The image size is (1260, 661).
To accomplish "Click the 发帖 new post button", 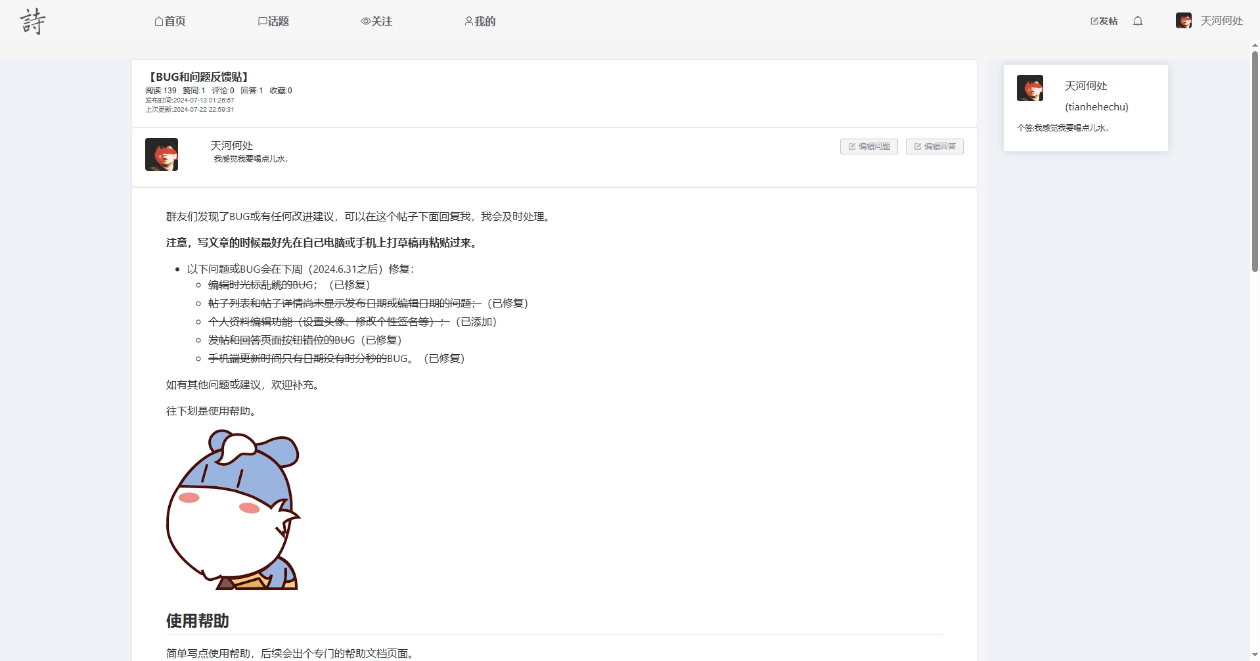I will pyautogui.click(x=1104, y=21).
